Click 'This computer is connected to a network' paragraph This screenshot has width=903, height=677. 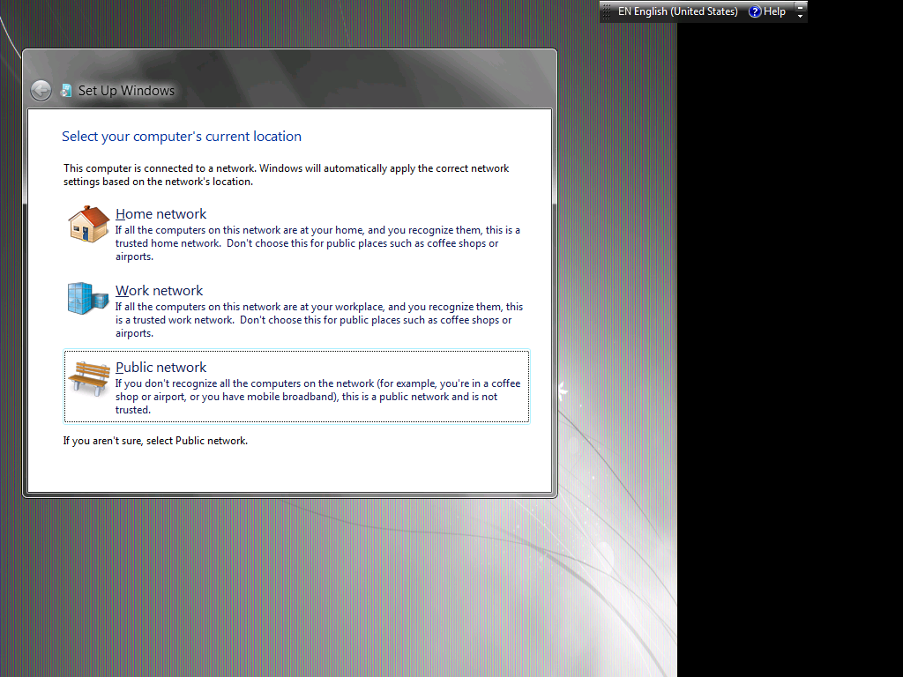[x=287, y=175]
